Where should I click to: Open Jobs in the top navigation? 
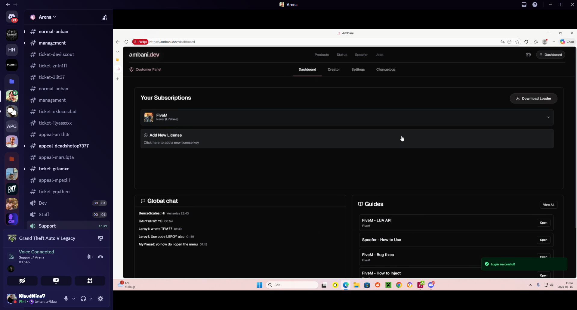pyautogui.click(x=379, y=55)
